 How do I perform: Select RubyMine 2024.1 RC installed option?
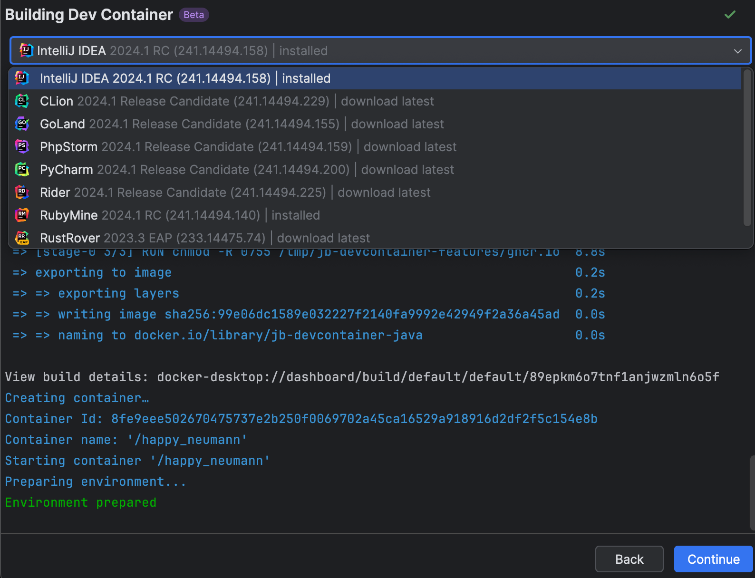375,215
